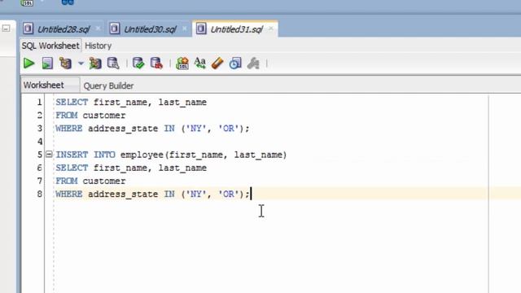Screen dimensions: 521x293
Task: Open the History tab
Action: pyautogui.click(x=98, y=46)
